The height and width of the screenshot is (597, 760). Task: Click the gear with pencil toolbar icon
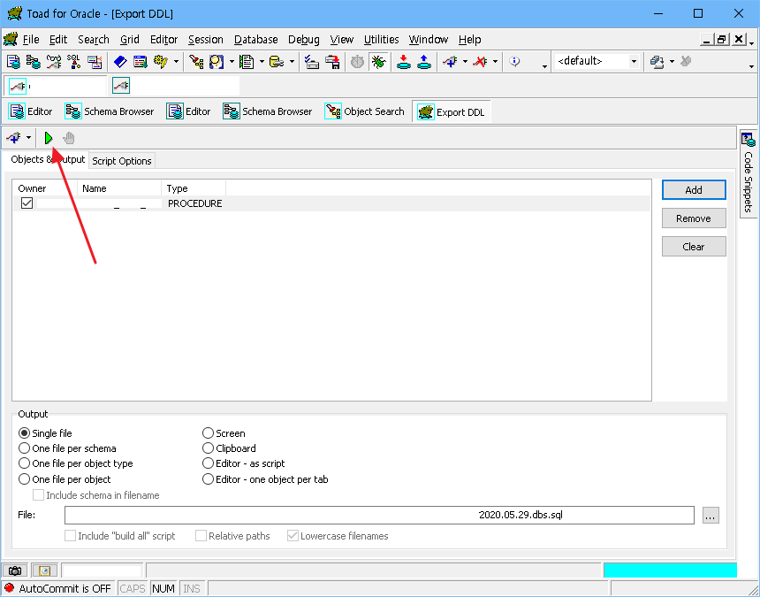(160, 62)
